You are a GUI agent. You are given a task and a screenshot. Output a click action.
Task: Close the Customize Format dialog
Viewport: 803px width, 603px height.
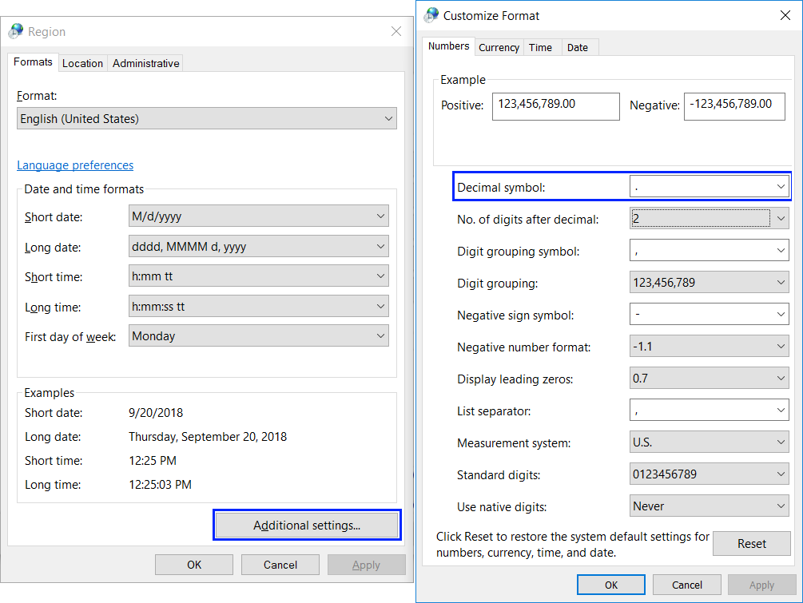(x=785, y=15)
